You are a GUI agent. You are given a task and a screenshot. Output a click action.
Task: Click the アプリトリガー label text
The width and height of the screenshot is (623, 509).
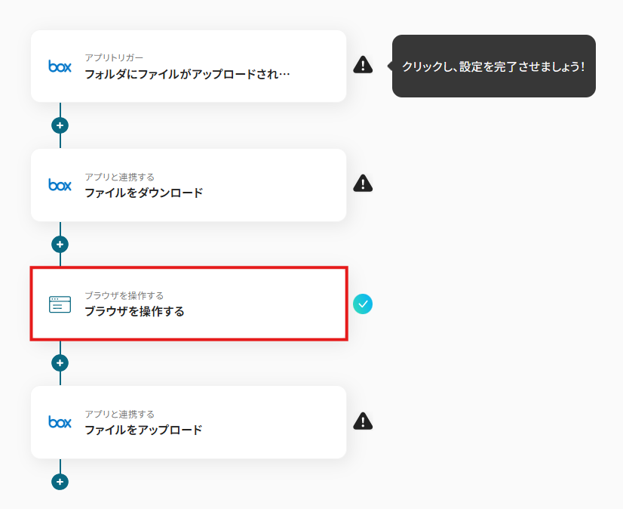114,57
